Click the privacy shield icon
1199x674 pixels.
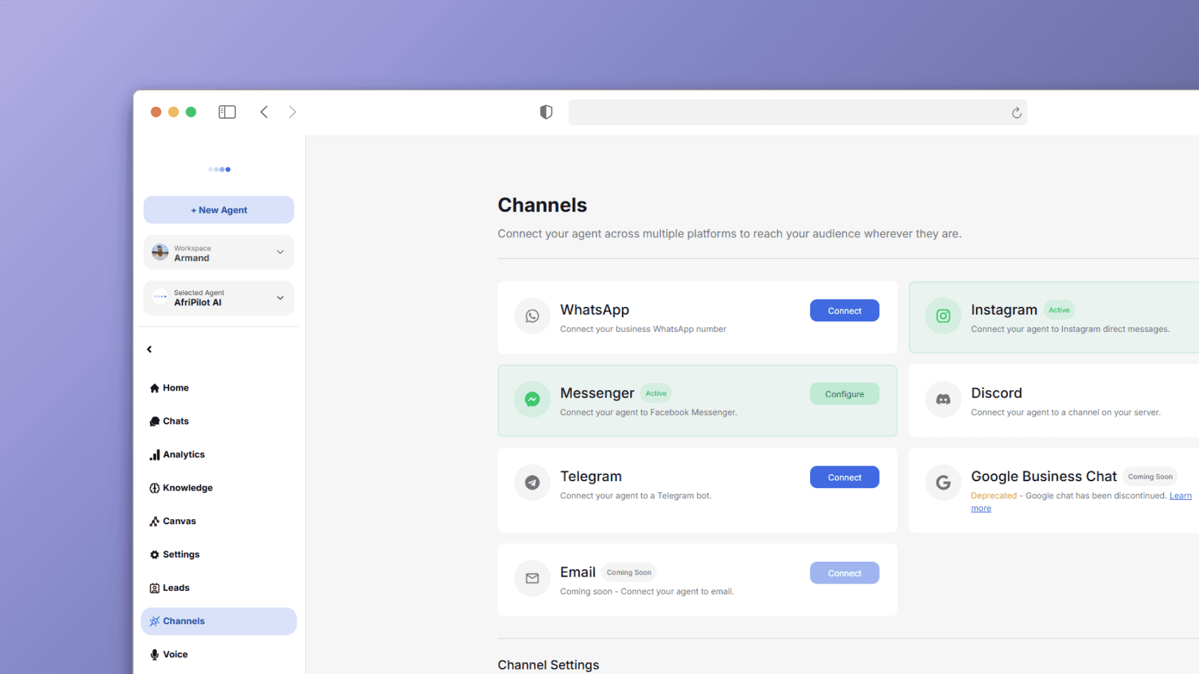(x=546, y=112)
